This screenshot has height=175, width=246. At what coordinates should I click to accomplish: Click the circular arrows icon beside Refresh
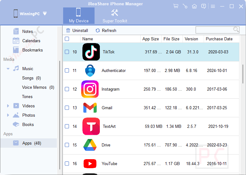(98, 30)
